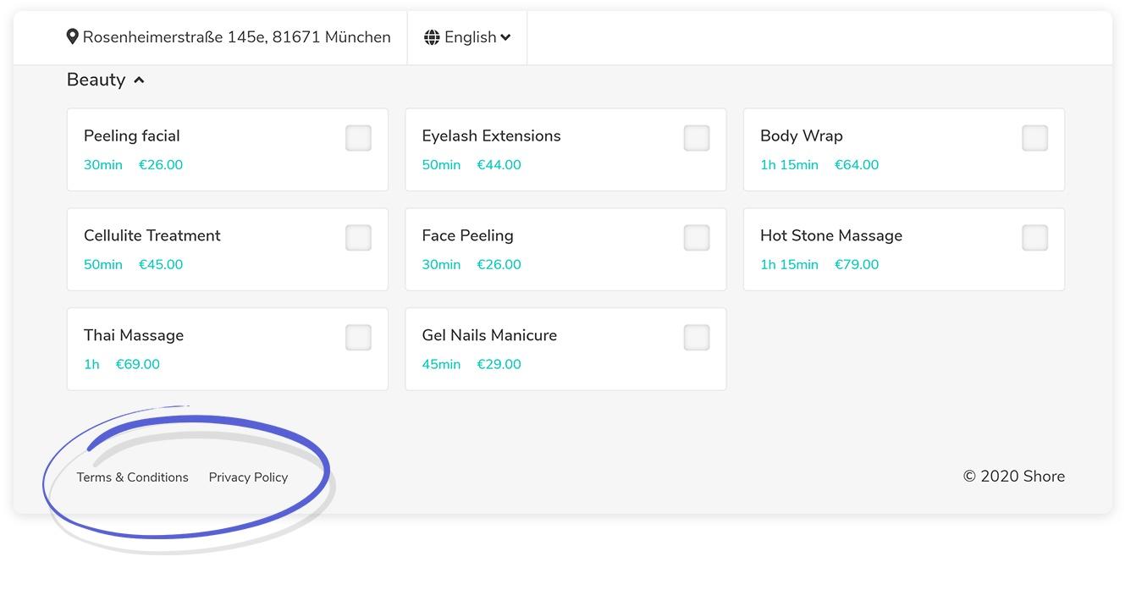Click the globe language icon
The width and height of the screenshot is (1125, 601).
tap(432, 37)
